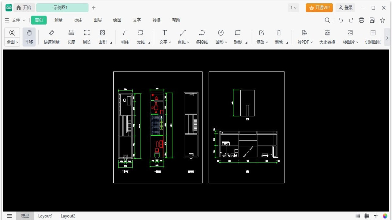Select the 云线 cloud line tool
Image resolution: width=392 pixels, height=220 pixels.
(141, 37)
